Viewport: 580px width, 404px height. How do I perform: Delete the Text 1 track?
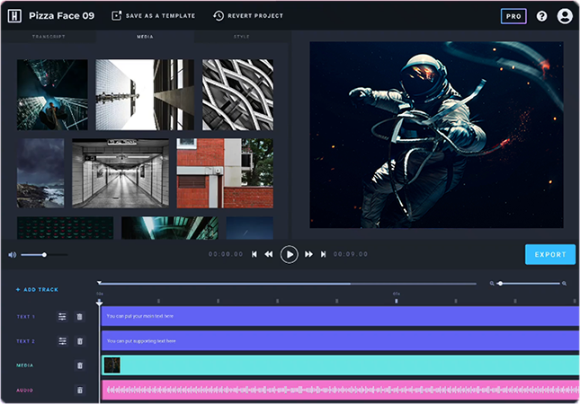pos(79,317)
